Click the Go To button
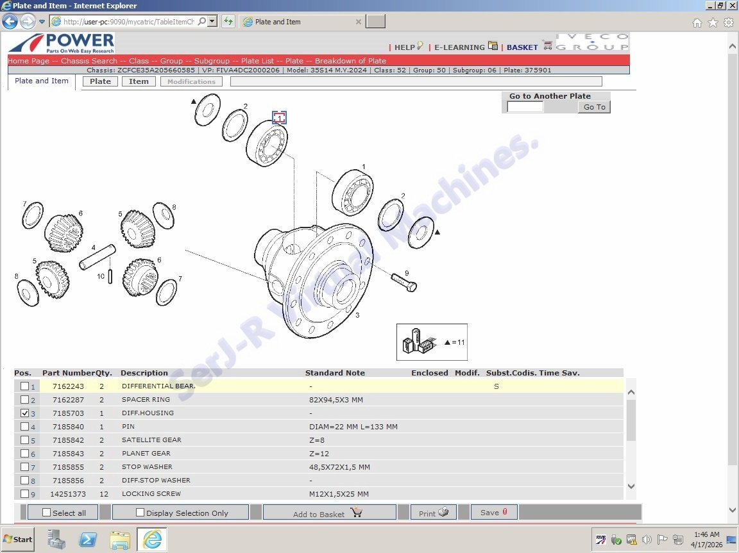This screenshot has width=739, height=553. (594, 107)
